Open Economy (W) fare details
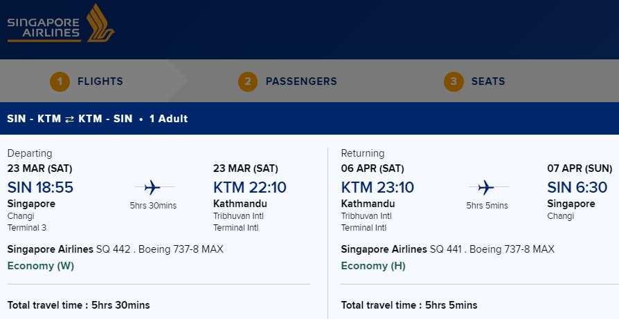Viewport: 619px width, 319px height. [x=41, y=266]
